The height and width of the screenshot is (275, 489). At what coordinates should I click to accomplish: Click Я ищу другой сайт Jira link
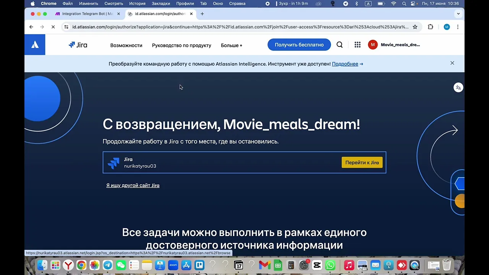(133, 185)
